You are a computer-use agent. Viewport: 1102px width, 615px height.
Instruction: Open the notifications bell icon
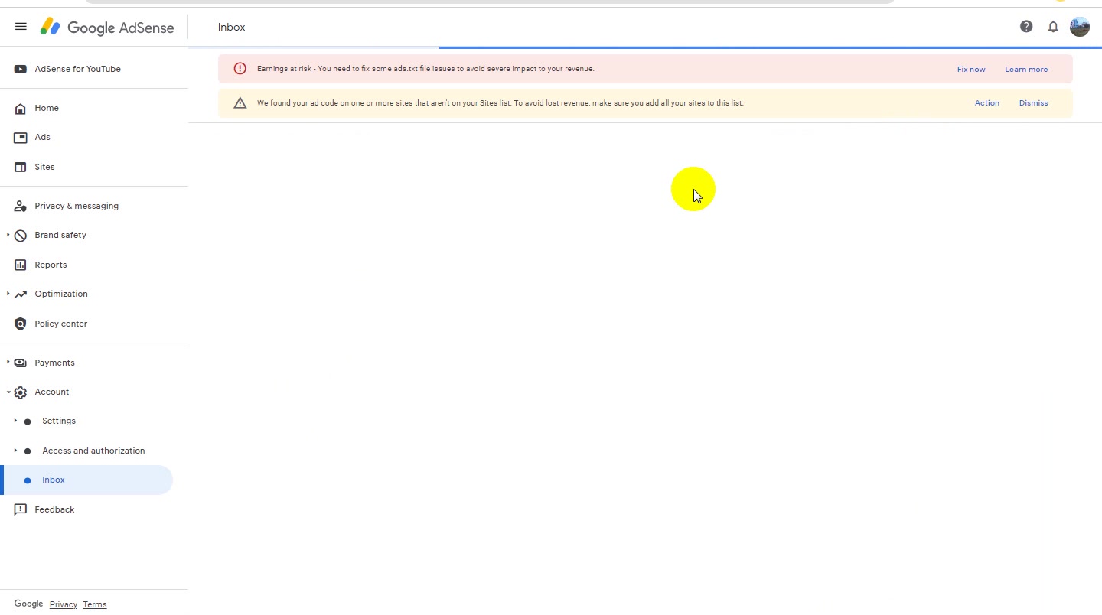pyautogui.click(x=1053, y=27)
